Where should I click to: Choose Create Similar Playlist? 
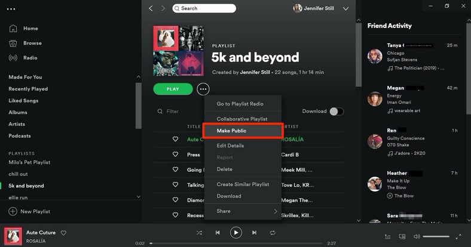click(243, 184)
